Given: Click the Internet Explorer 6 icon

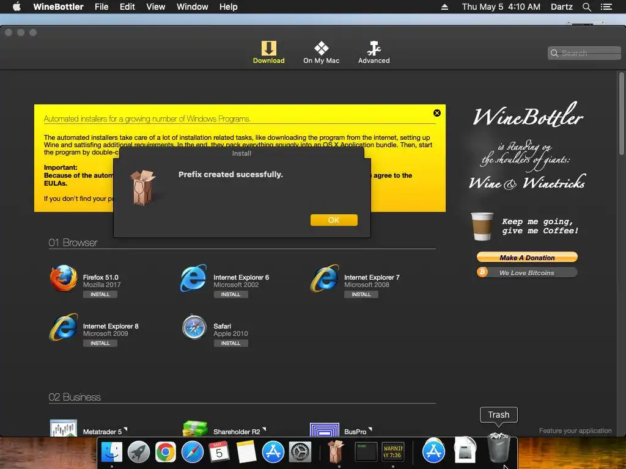Looking at the screenshot, I should [194, 278].
